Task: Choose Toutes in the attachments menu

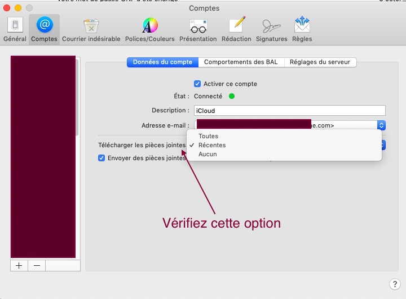Action: [208, 136]
